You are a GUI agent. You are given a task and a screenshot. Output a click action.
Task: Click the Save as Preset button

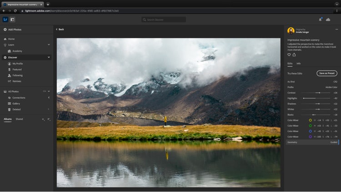click(x=327, y=73)
